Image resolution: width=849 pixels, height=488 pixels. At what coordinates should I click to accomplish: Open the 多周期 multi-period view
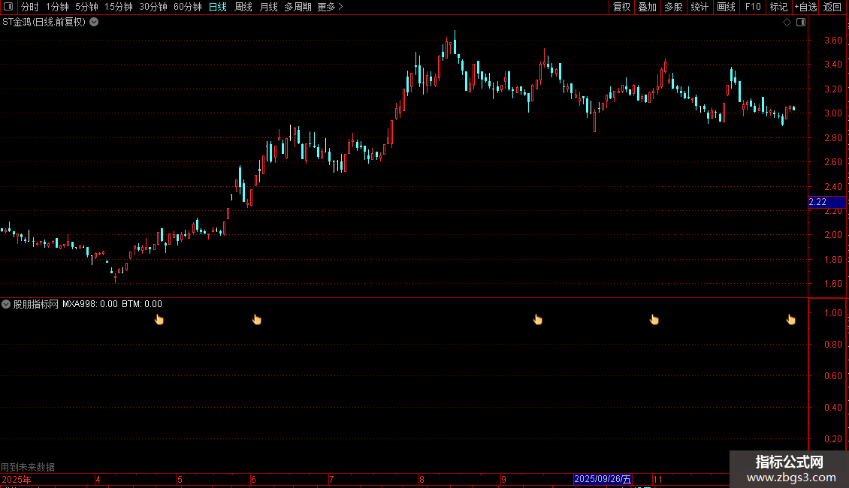tap(298, 7)
